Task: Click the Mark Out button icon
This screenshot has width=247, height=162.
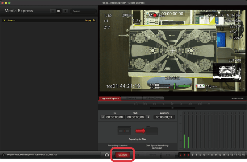Action: tap(148, 117)
